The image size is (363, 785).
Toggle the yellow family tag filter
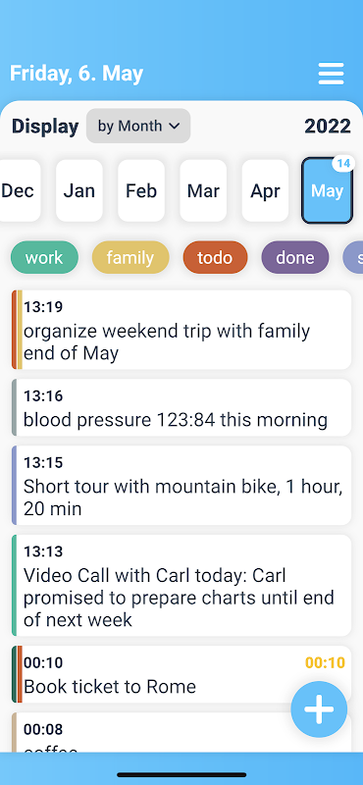tap(130, 257)
